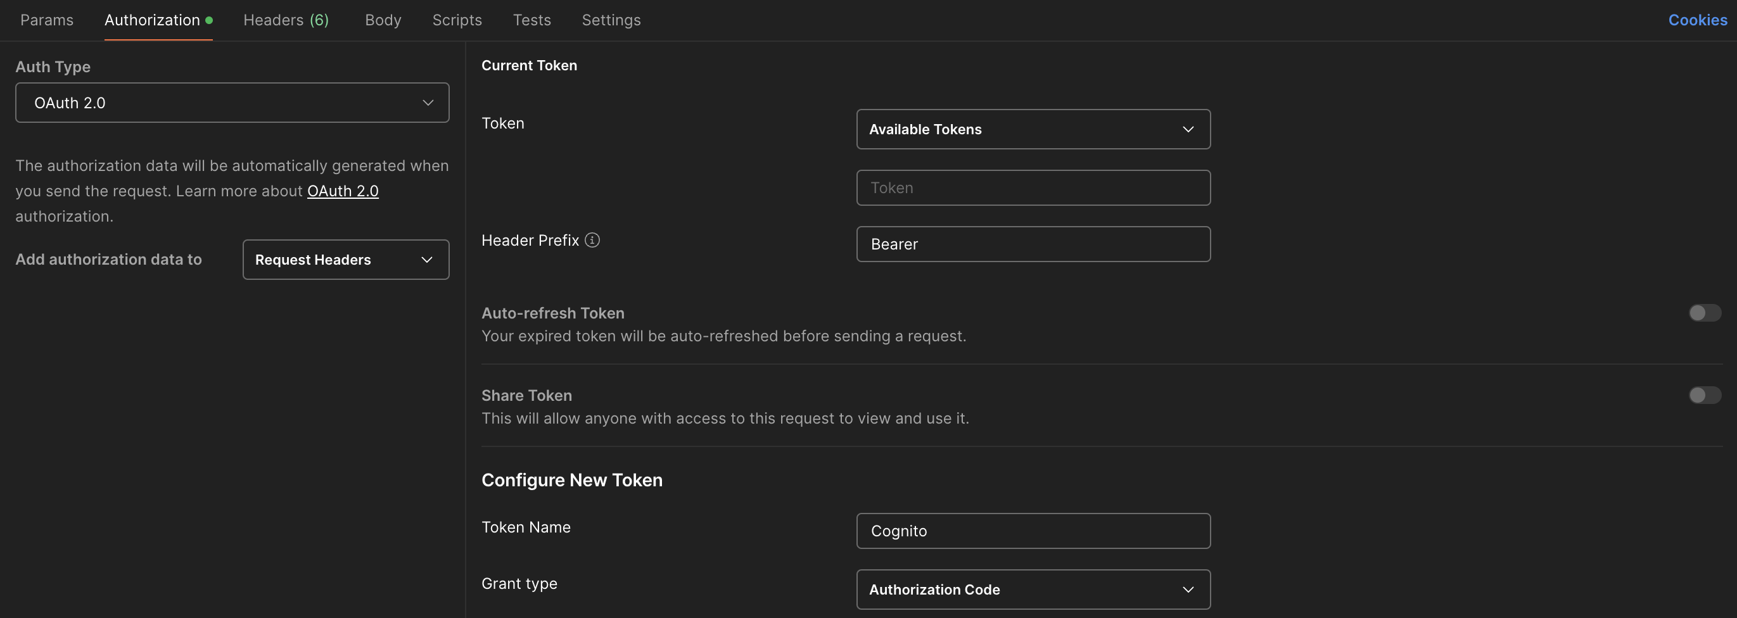Open the Params tab
The image size is (1737, 618).
[x=46, y=20]
